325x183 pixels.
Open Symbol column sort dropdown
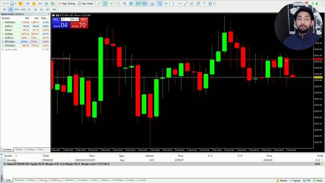click(16, 156)
